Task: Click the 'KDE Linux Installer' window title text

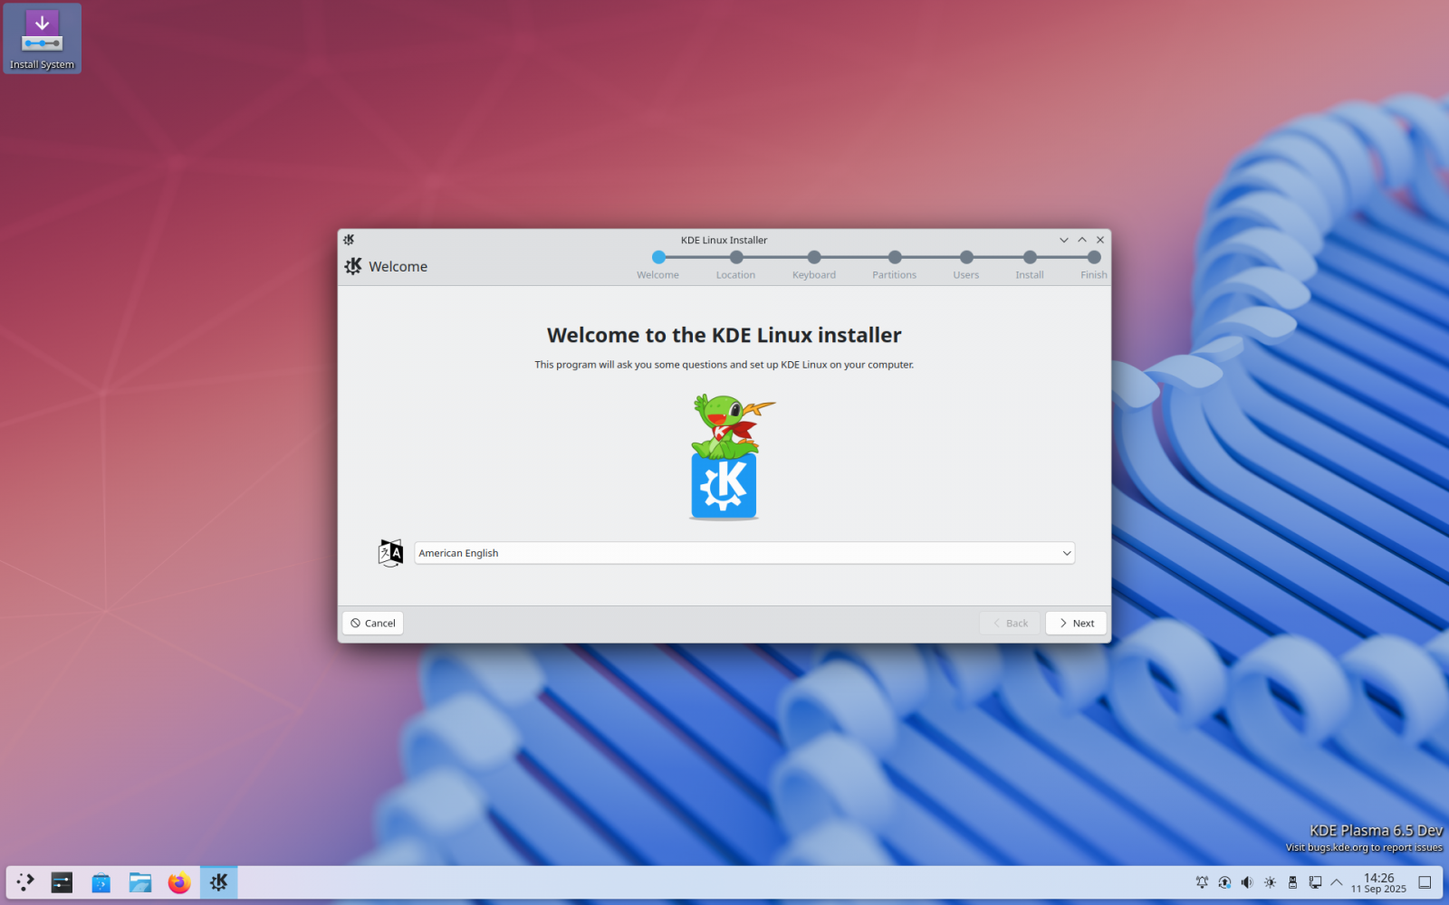Action: click(x=724, y=240)
